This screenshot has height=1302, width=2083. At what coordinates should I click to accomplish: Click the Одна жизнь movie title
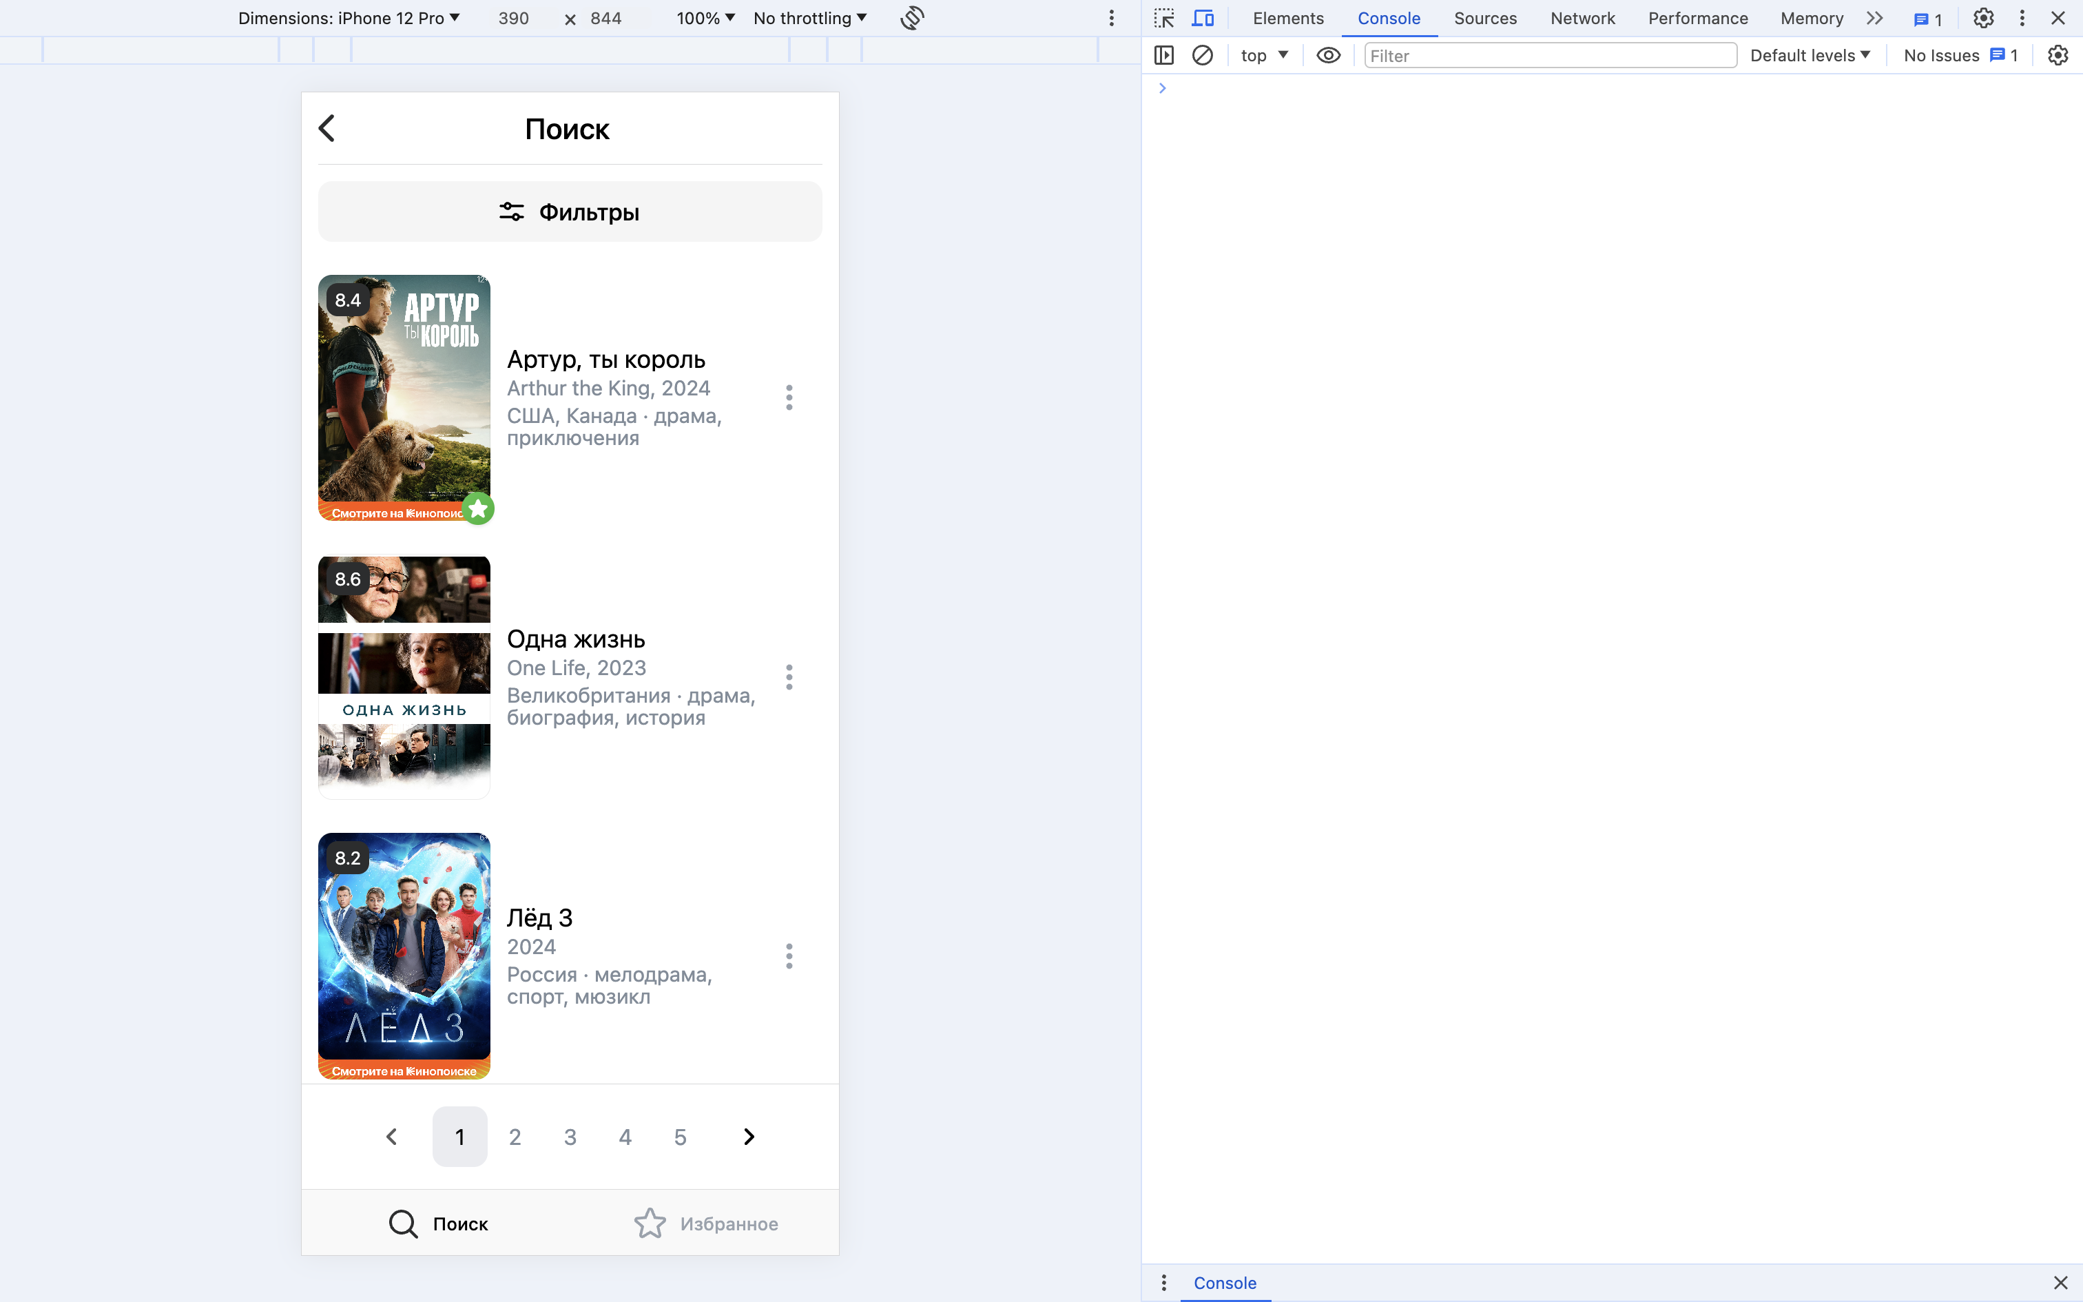576,639
